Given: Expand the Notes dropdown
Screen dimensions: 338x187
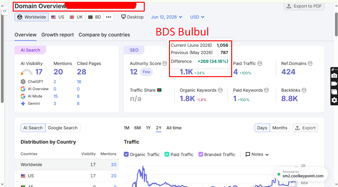Looking at the screenshot, I should click(x=257, y=155).
